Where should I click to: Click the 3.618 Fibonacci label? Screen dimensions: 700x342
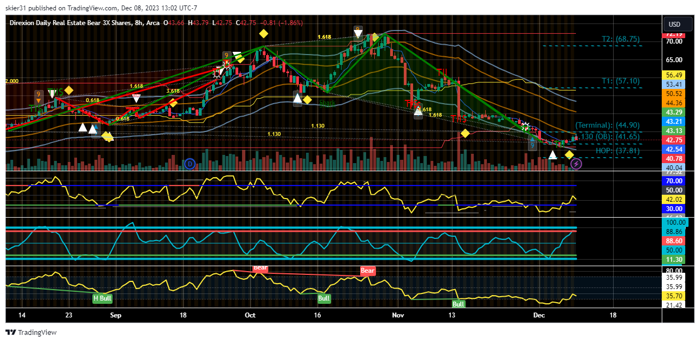(x=173, y=91)
